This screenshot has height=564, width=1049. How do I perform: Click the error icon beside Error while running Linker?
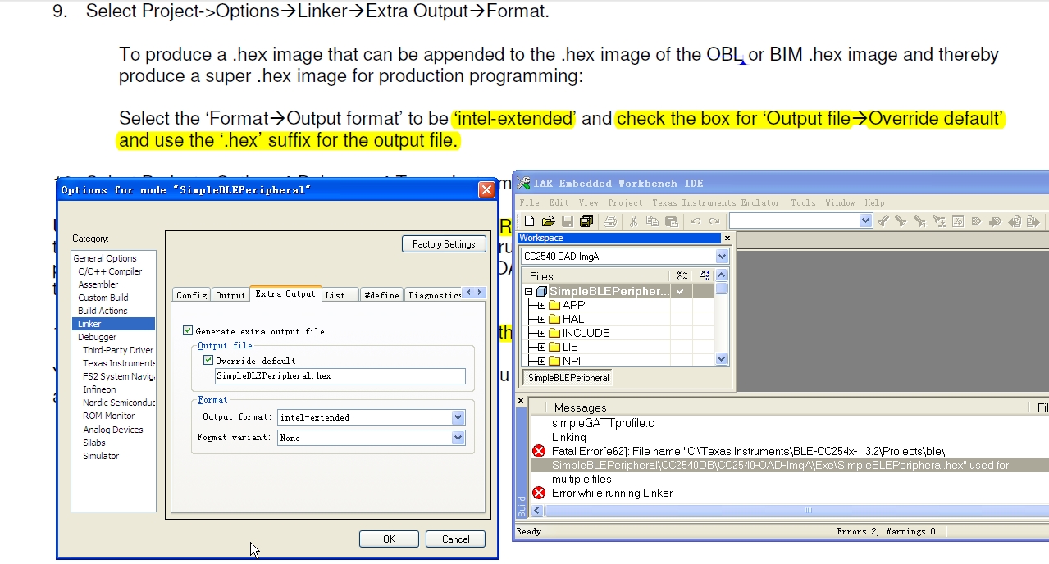539,493
